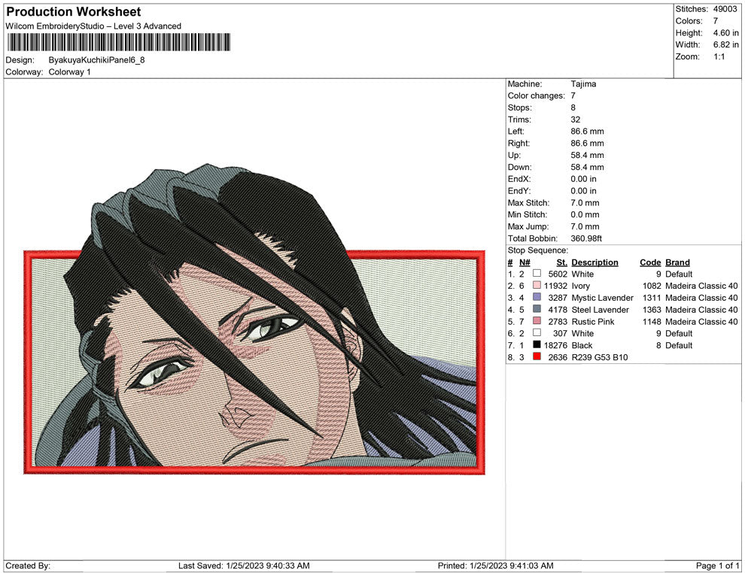Click the Min Stitch value 0.0 mm
This screenshot has height=573, width=745.
tap(585, 214)
